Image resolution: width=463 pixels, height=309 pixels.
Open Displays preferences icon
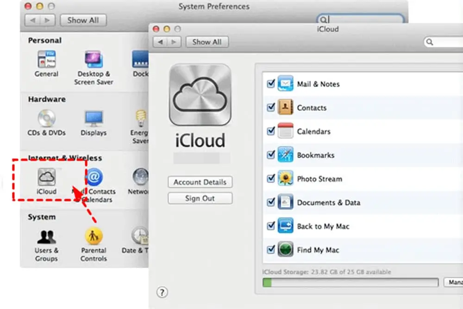tap(94, 119)
